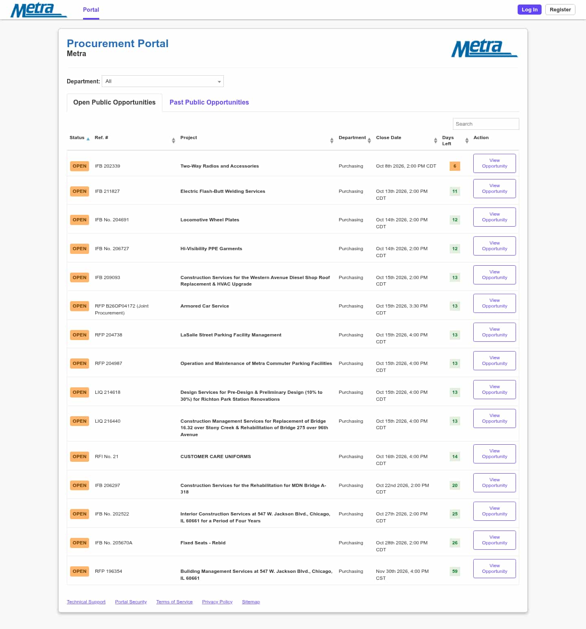This screenshot has height=629, width=586.
Task: Click the Oct 22nd 2026 close date cell
Action: tap(402, 489)
